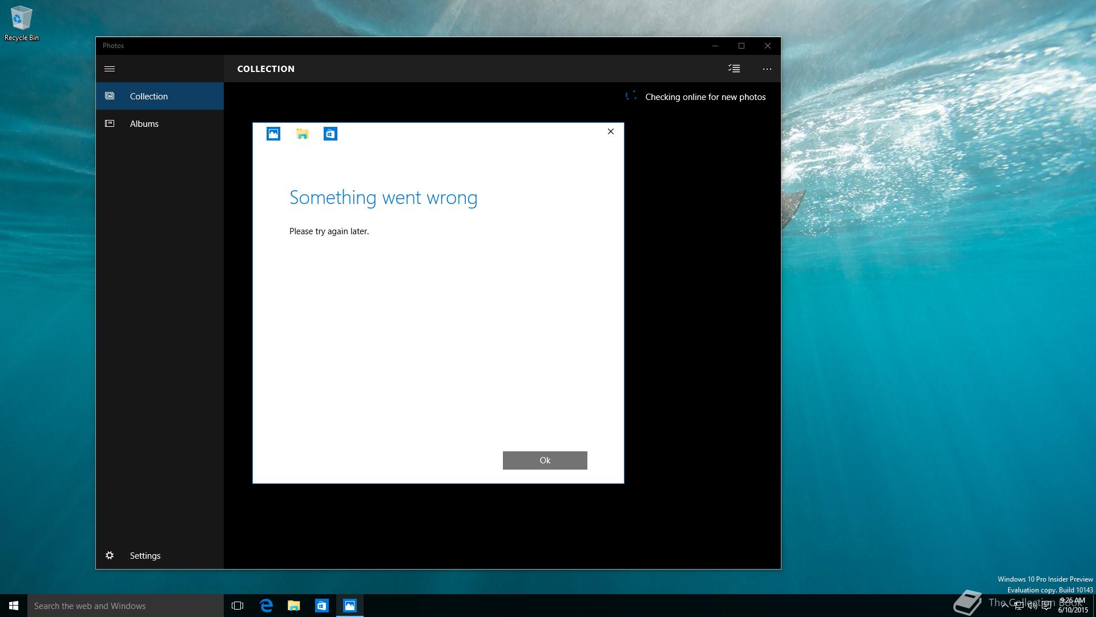Open File Explorer from taskbar
The image size is (1096, 617).
(x=294, y=606)
